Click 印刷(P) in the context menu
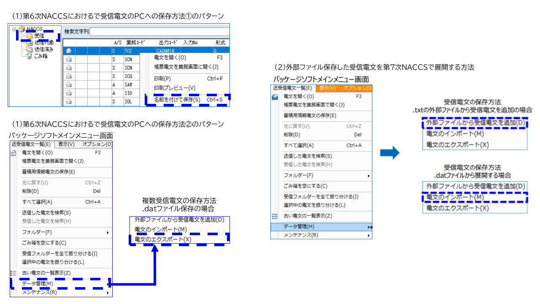 tap(162, 79)
